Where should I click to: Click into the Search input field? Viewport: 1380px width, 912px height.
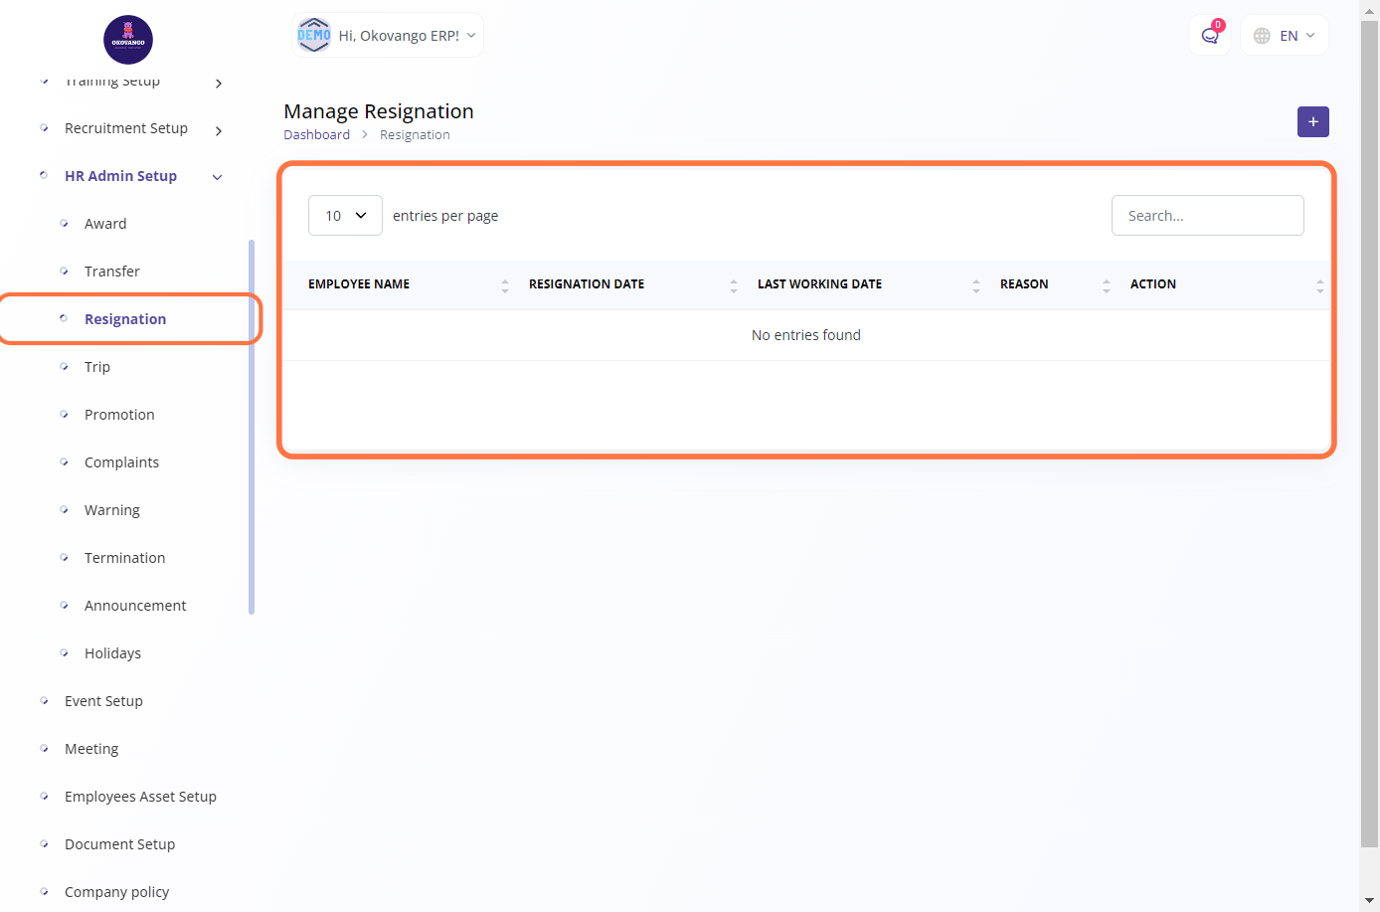[1207, 216]
